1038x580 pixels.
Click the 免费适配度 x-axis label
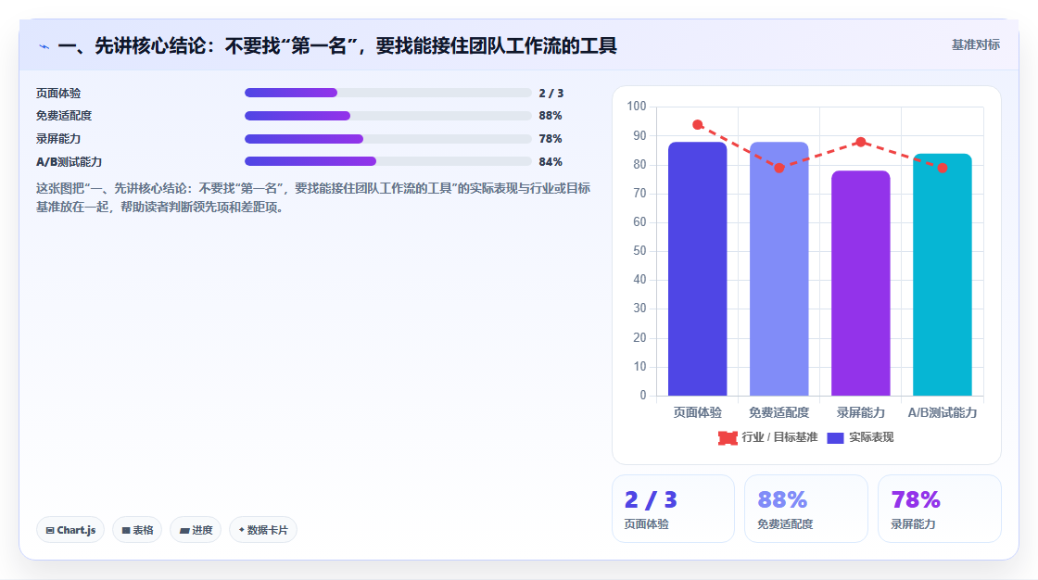point(779,412)
